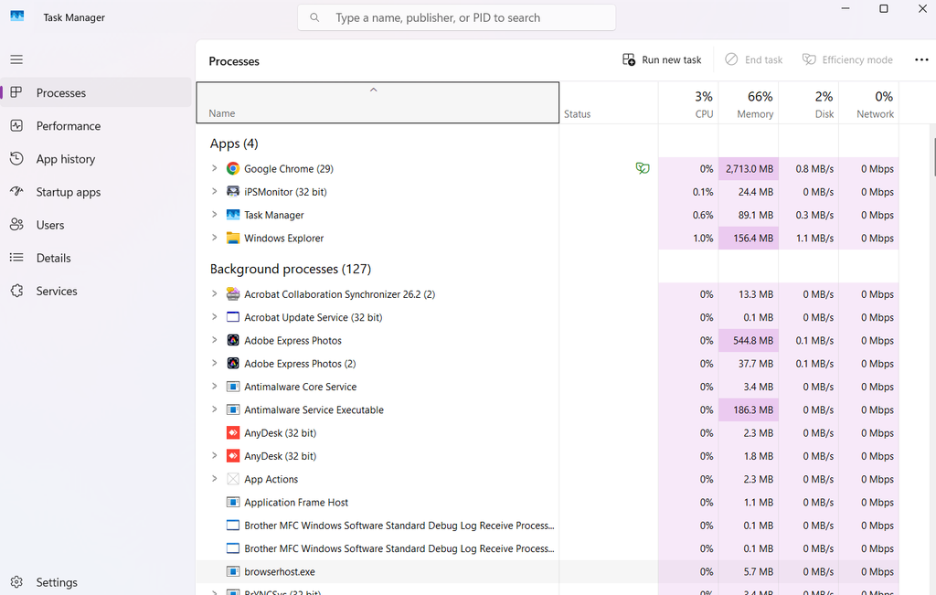Expand the Google Chrome (29) process group
Image resolution: width=936 pixels, height=595 pixels.
click(x=214, y=168)
